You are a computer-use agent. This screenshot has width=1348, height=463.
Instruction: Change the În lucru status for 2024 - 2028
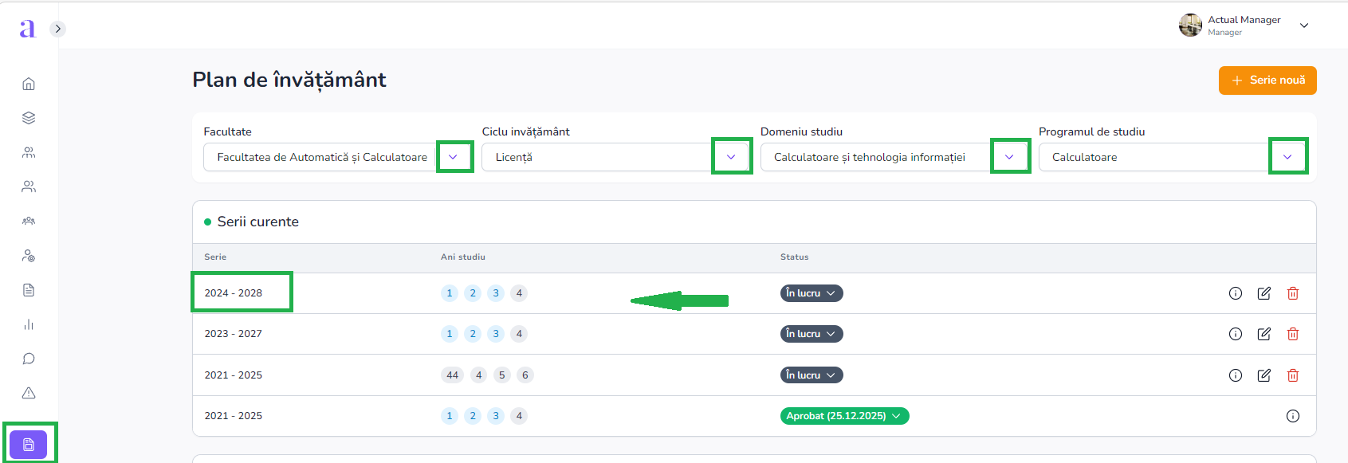tap(811, 293)
